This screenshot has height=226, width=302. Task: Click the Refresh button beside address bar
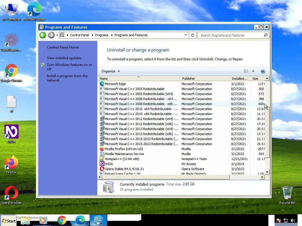coord(193,35)
